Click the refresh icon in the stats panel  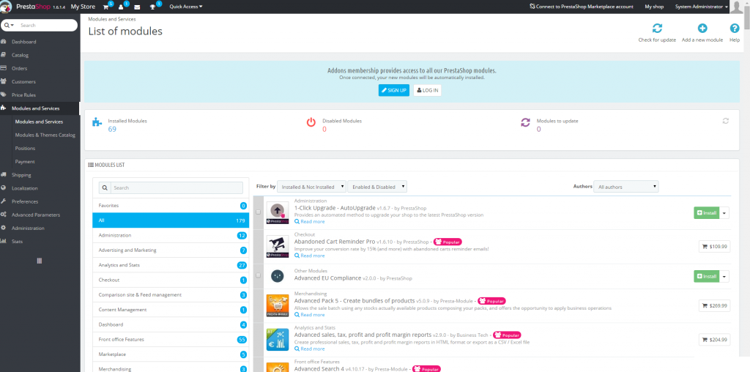pyautogui.click(x=726, y=121)
